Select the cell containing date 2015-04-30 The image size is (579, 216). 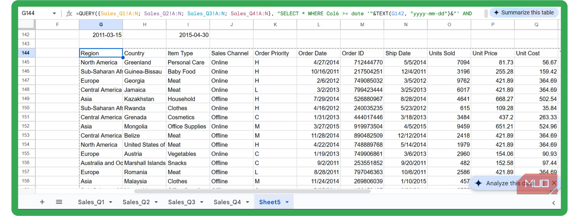click(188, 35)
